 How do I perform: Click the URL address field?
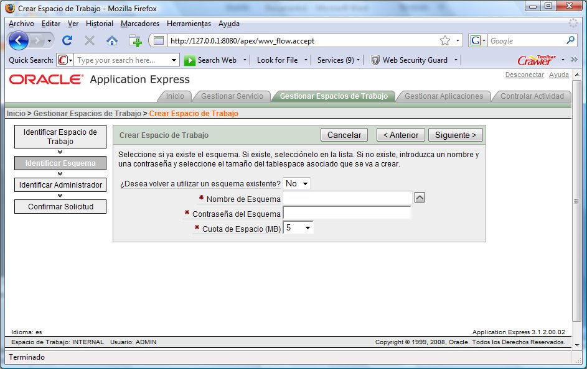coord(303,41)
